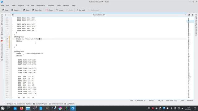Viewport: 198px width, 111px height.
Task: Click the 17.04 clock in the taskbar
Action: [188, 108]
